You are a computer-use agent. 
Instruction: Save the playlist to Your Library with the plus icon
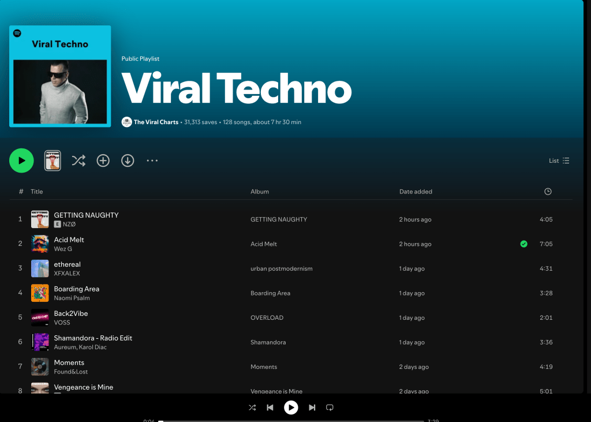pyautogui.click(x=103, y=160)
